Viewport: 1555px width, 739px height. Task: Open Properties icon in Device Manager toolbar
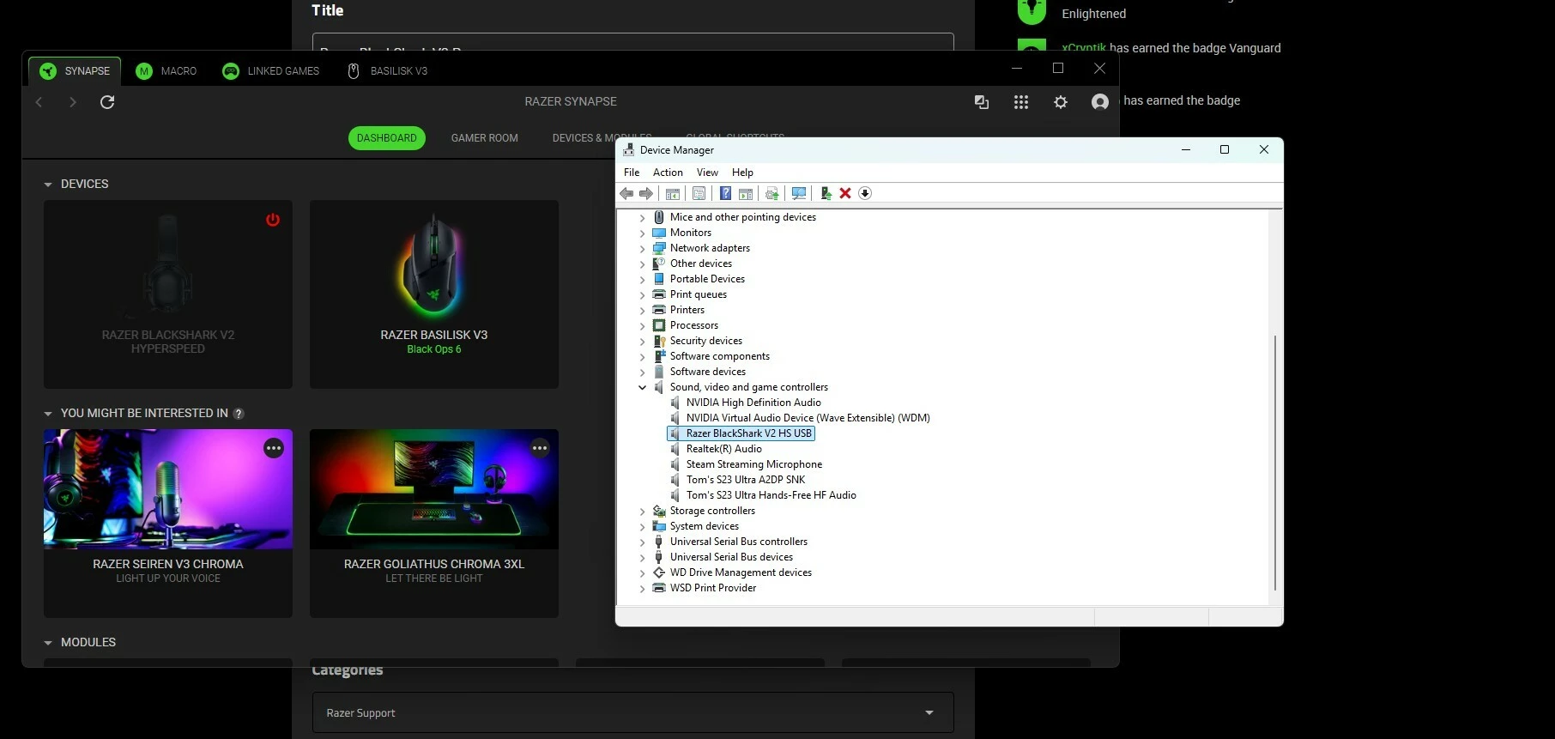pos(699,193)
